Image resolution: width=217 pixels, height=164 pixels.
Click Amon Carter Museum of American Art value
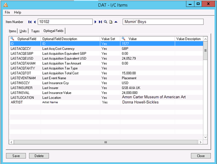coord(154,97)
